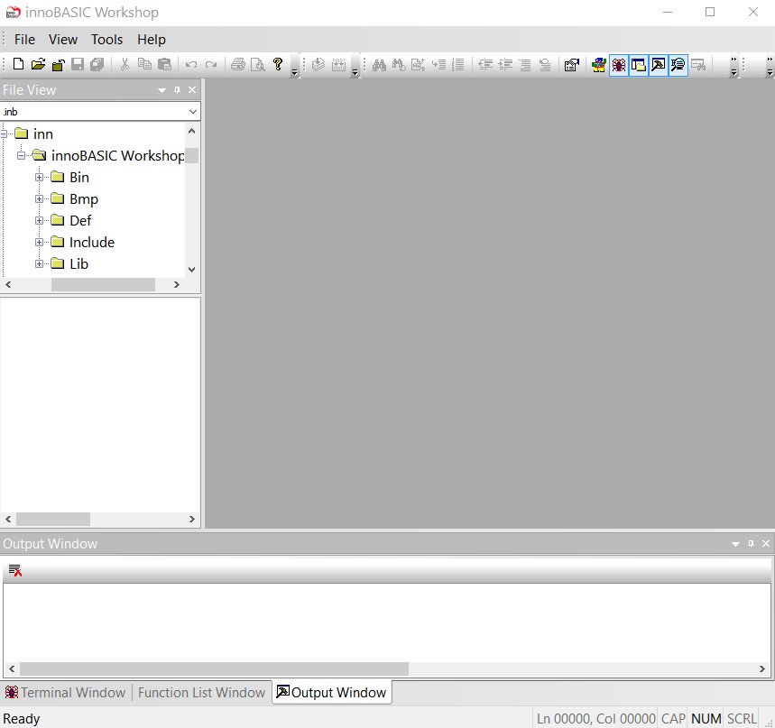
Task: Pin the File View panel
Action: (x=177, y=90)
